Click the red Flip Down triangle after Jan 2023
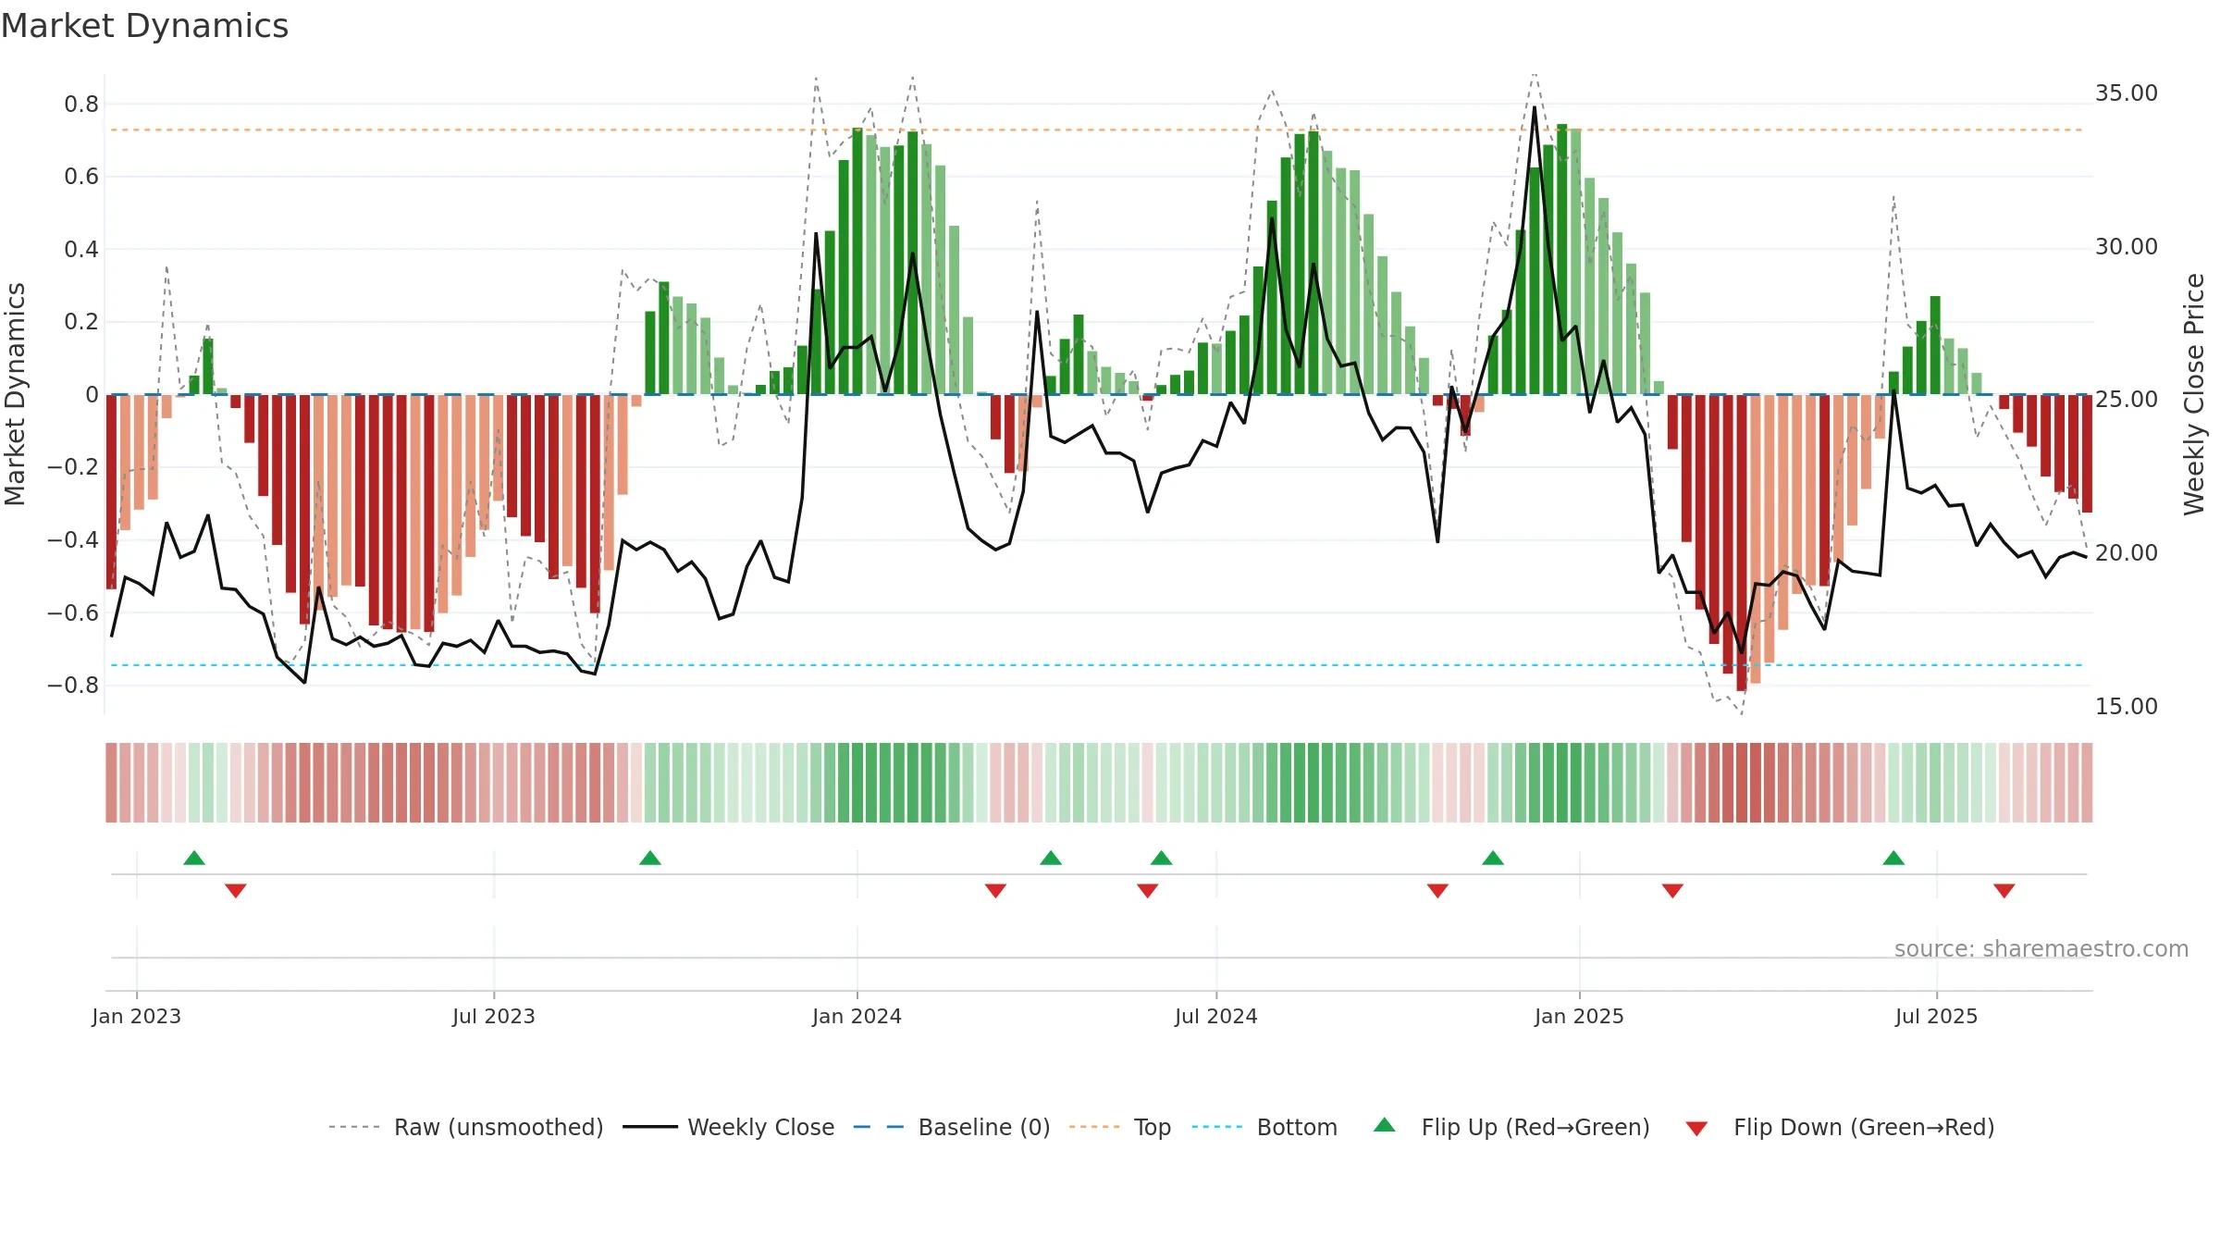 (x=236, y=891)
